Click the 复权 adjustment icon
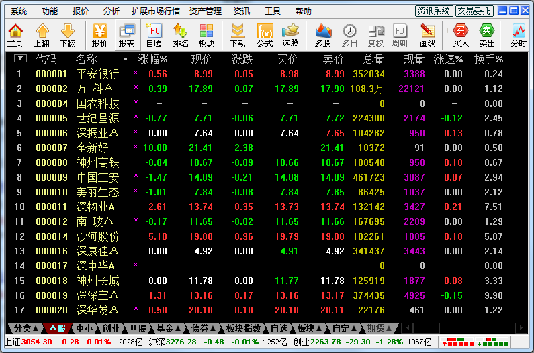 (376, 35)
